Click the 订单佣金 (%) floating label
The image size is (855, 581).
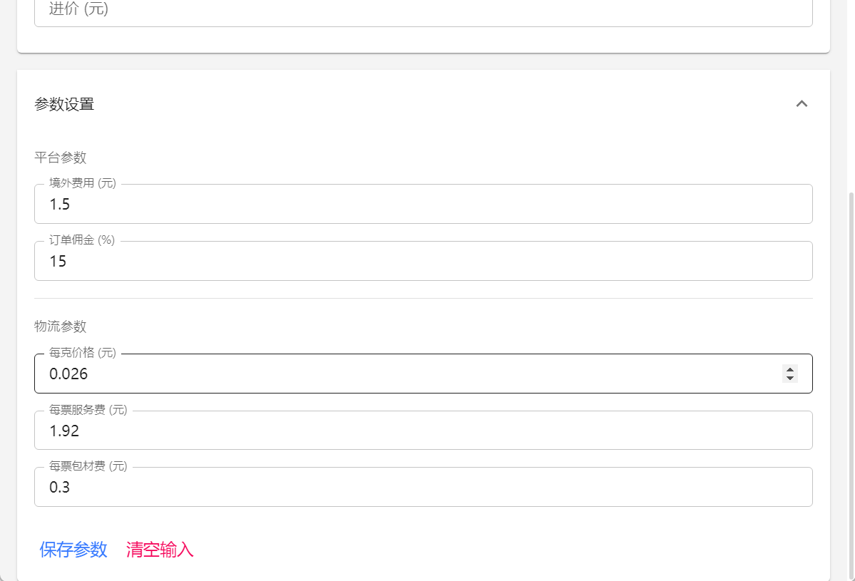click(x=82, y=240)
